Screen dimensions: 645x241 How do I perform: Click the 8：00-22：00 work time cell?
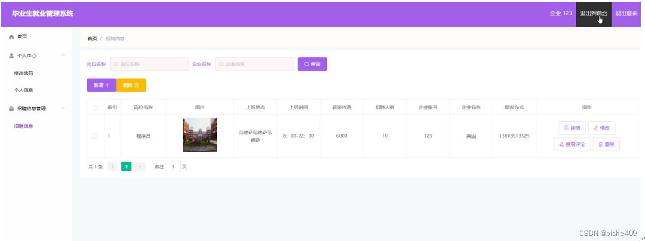(x=299, y=136)
